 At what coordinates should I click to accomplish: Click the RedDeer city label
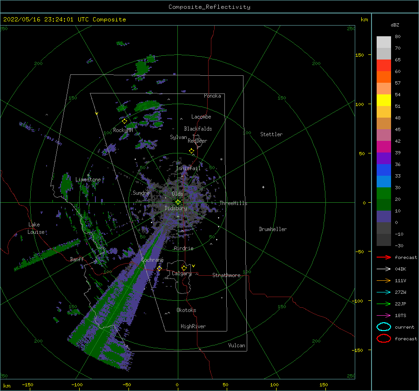[197, 141]
